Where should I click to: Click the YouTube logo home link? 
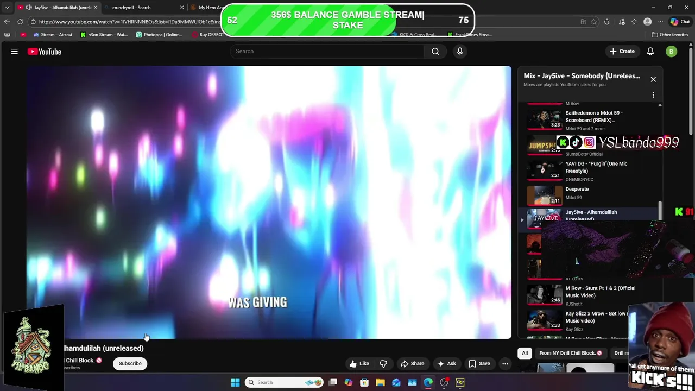pyautogui.click(x=45, y=52)
